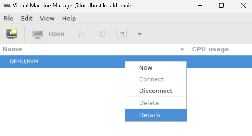The width and height of the screenshot is (252, 136).
Task: Open the Edit menu
Action: coord(27,19)
